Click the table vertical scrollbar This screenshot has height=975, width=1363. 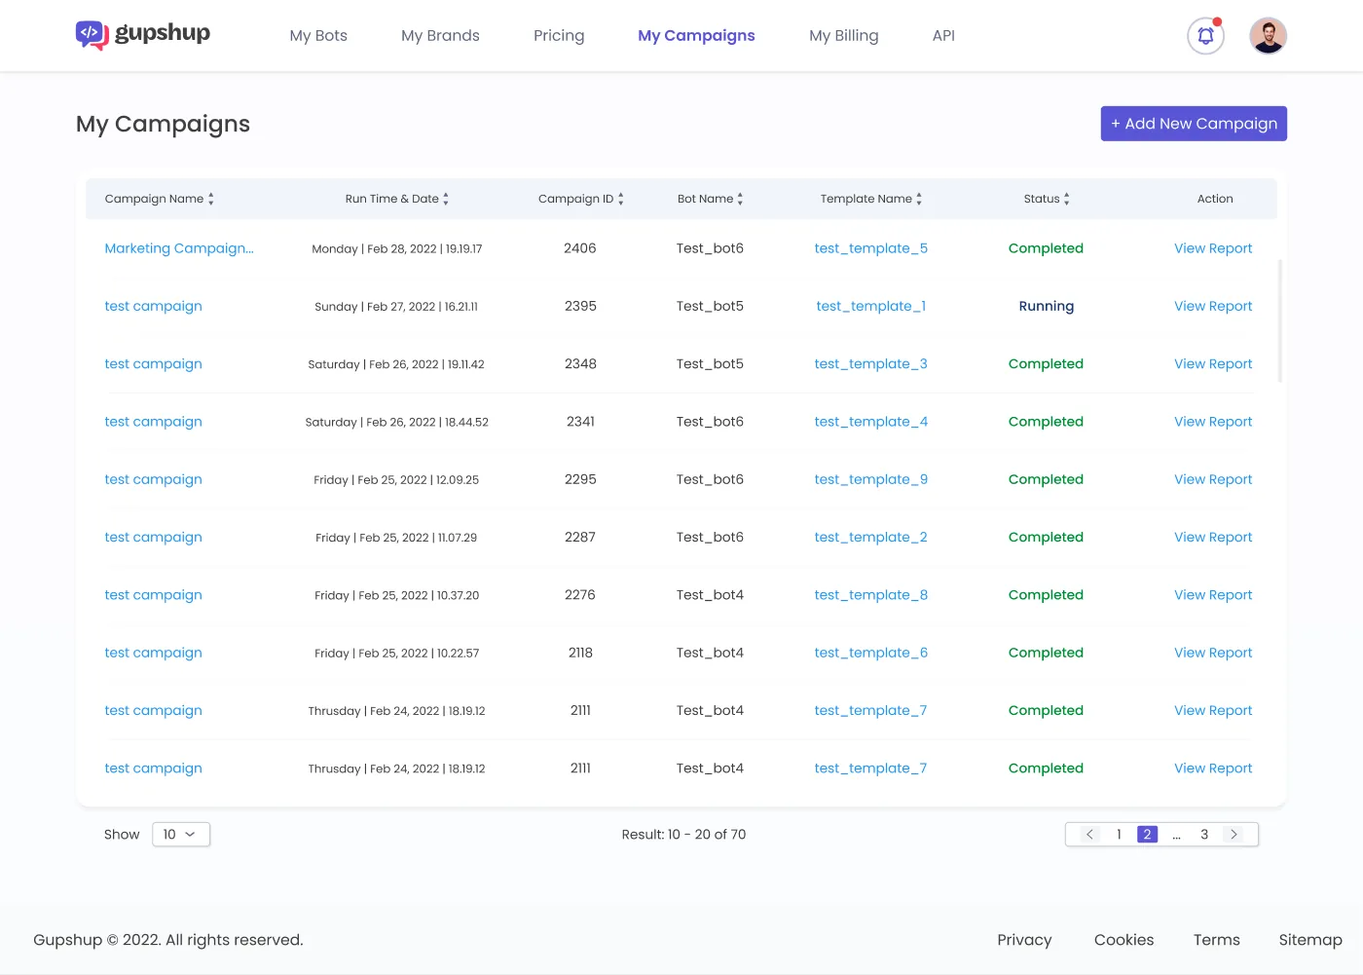[1279, 321]
